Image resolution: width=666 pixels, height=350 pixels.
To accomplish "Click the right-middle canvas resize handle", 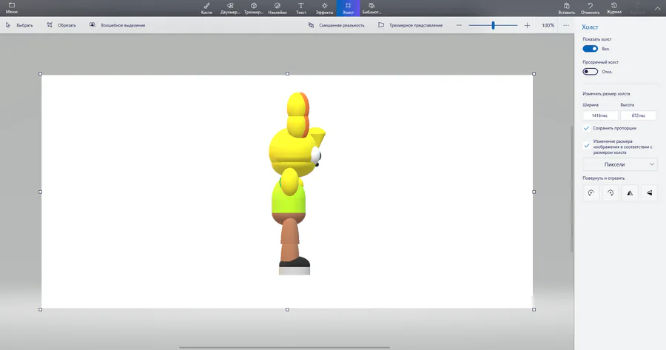I will 534,192.
